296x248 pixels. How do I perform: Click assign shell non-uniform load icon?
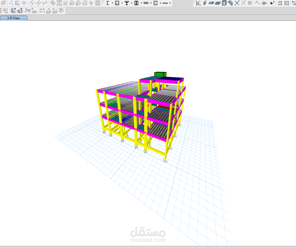click(55, 11)
